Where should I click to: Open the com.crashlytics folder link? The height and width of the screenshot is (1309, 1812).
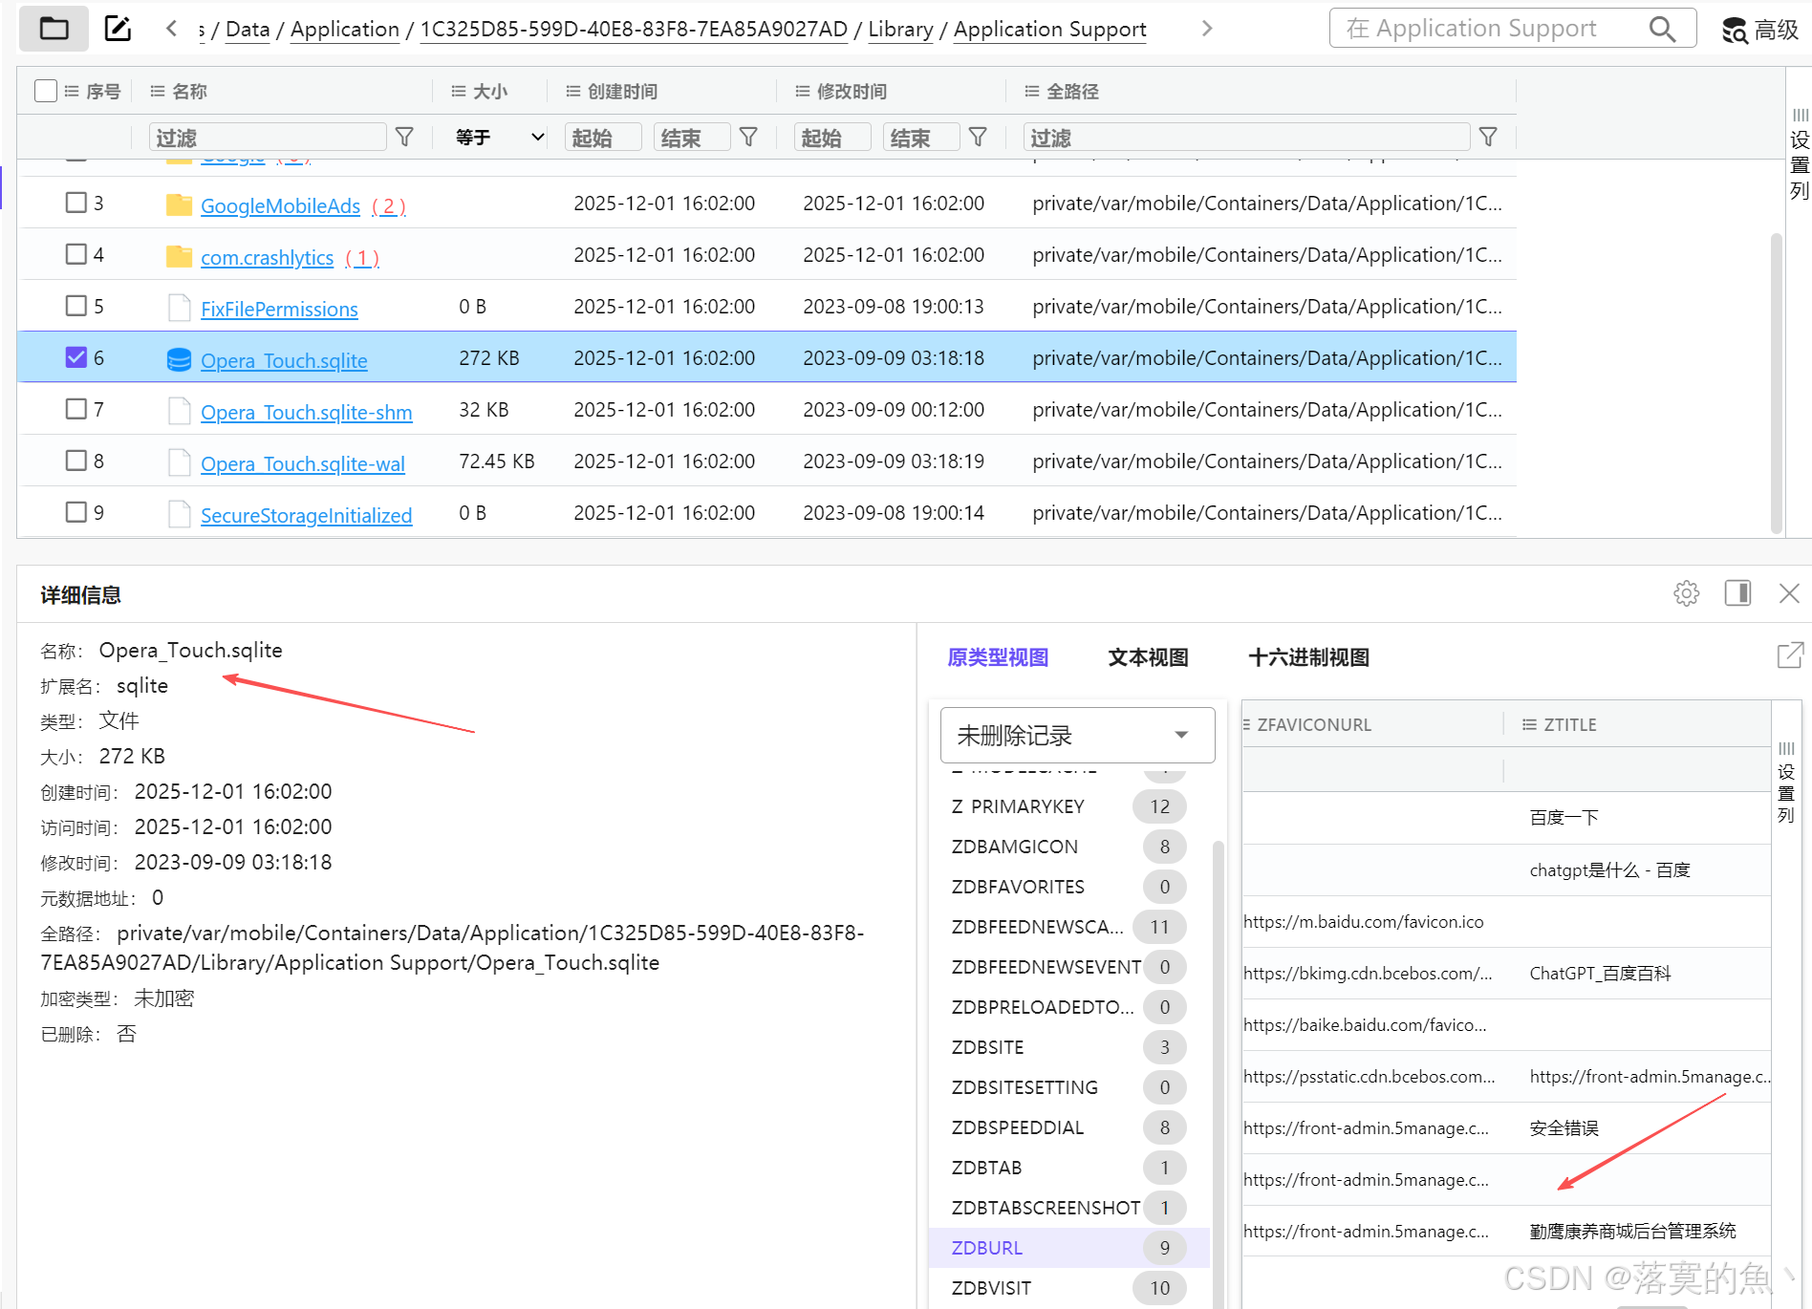coord(267,257)
